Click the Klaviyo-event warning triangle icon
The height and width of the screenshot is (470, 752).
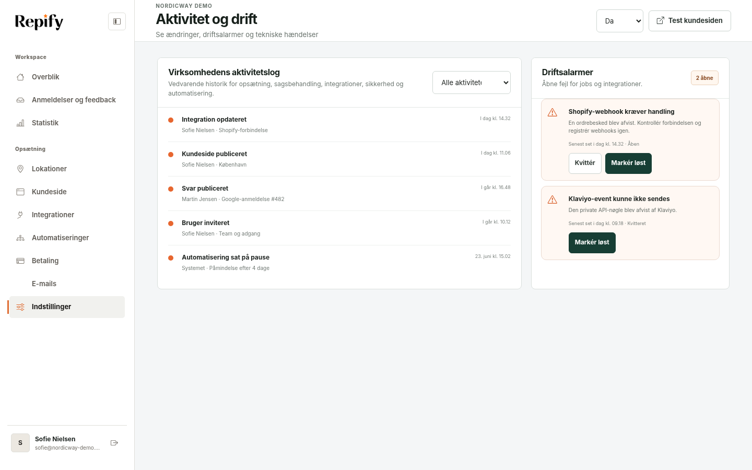tap(553, 200)
